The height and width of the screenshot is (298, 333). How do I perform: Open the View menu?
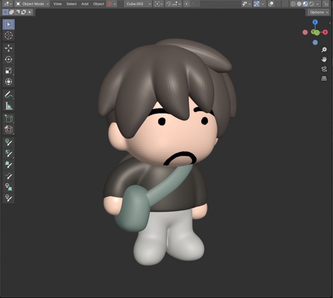coord(58,4)
